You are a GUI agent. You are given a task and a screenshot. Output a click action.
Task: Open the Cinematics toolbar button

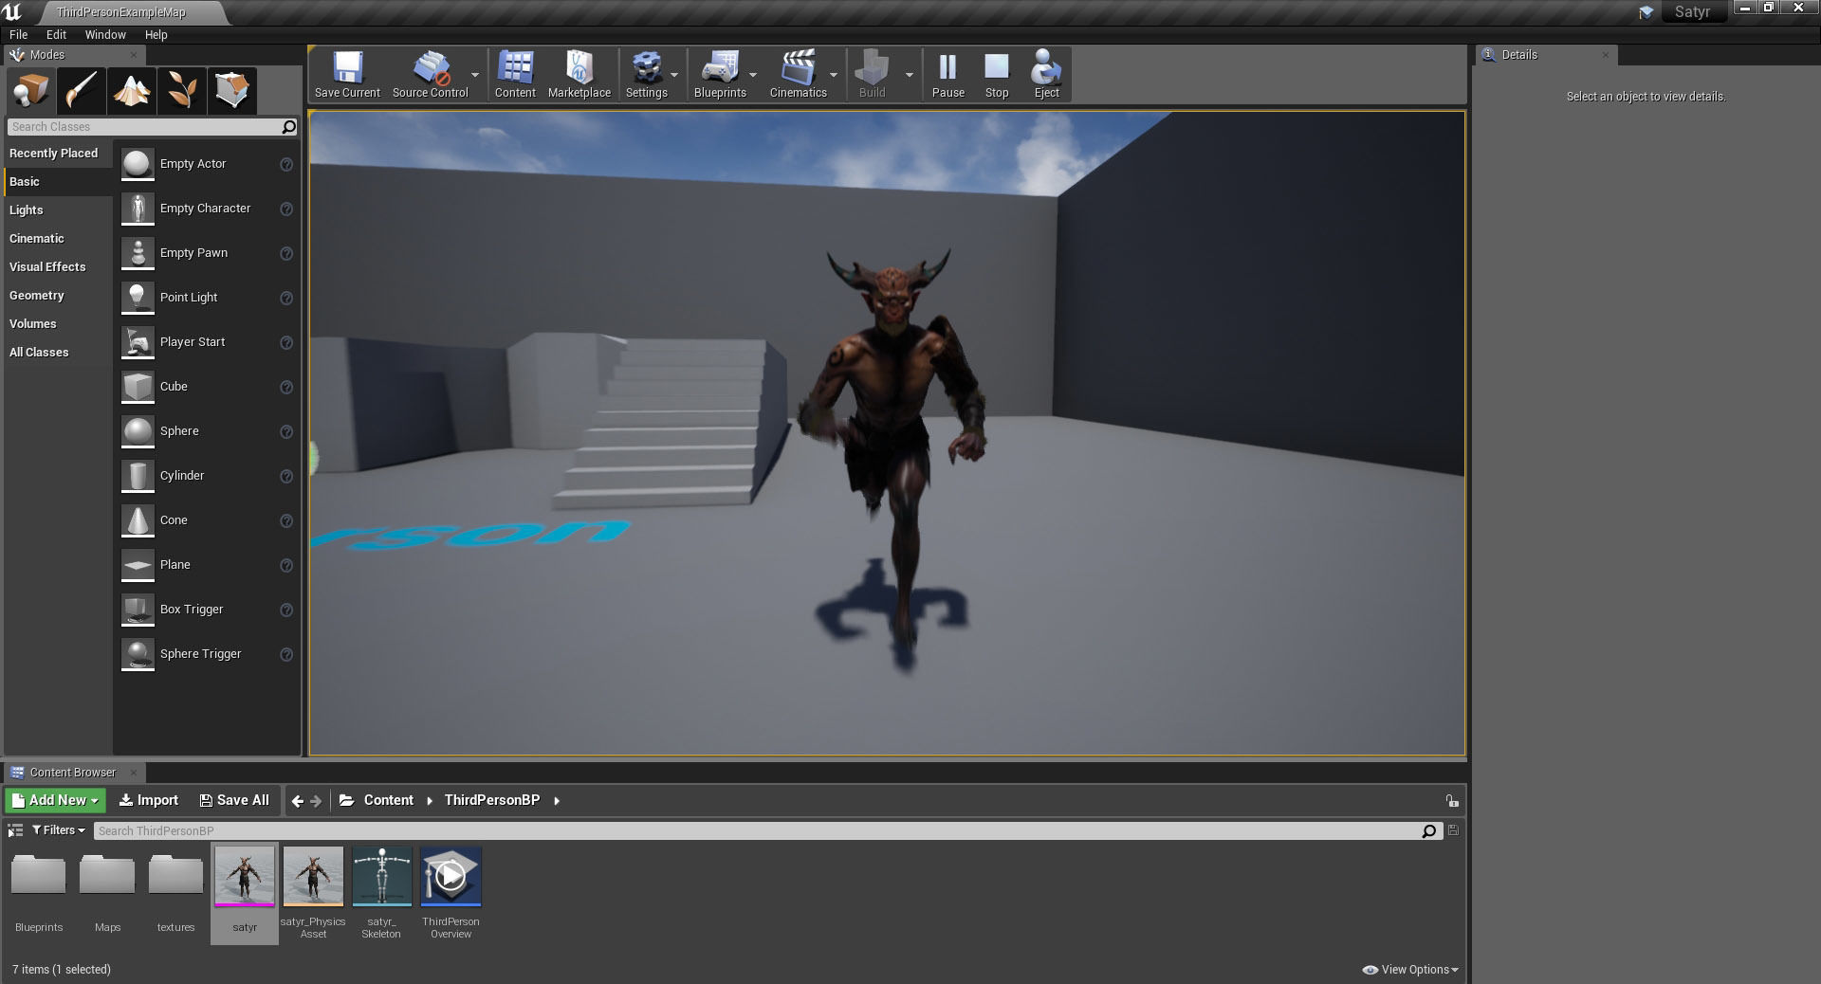pyautogui.click(x=798, y=75)
